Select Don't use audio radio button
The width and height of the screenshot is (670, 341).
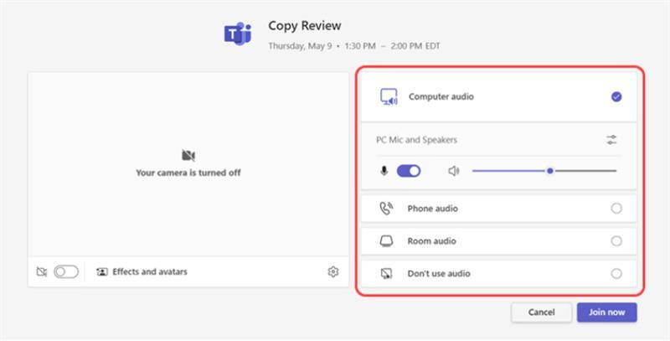[x=616, y=273]
